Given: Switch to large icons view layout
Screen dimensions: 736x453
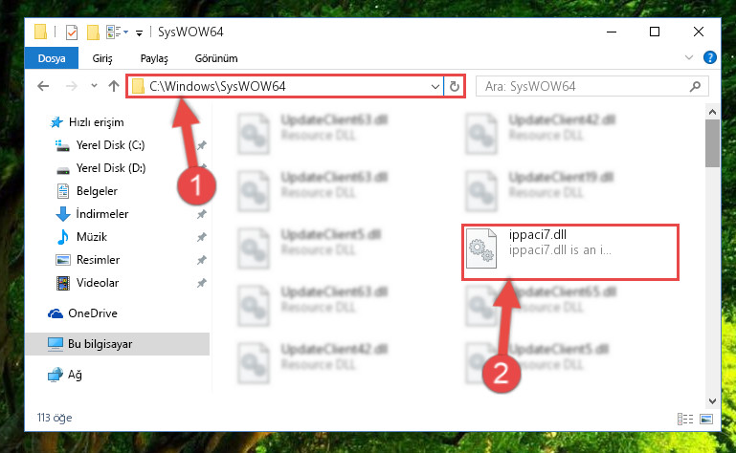Looking at the screenshot, I should (x=706, y=419).
